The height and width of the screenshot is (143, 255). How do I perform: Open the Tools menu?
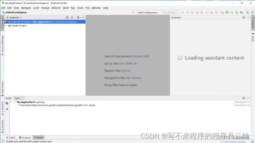[80, 8]
